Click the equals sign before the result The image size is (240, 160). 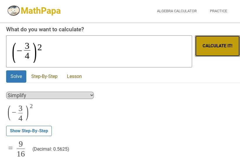(x=11, y=148)
